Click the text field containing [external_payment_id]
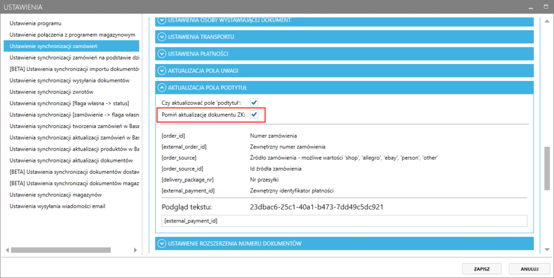The width and height of the screenshot is (554, 278). pos(344,221)
